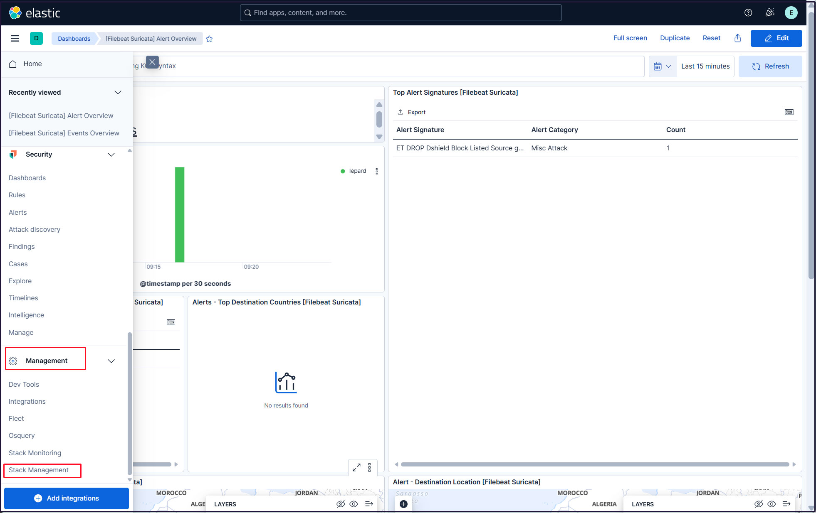Open the Last 15 minutes time range
The width and height of the screenshot is (816, 513).
pos(705,66)
